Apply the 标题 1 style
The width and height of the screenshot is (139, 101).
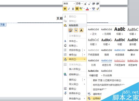120,31
